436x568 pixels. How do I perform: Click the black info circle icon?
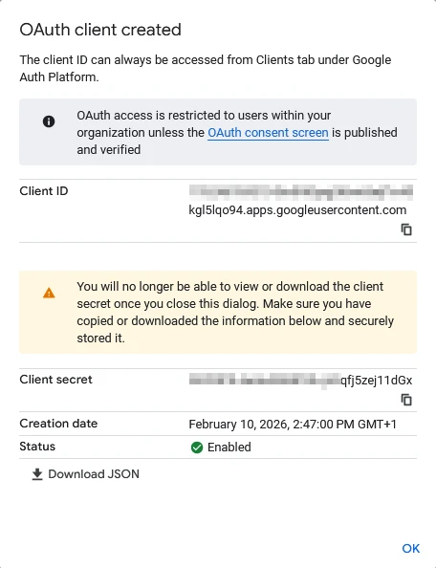pos(49,121)
